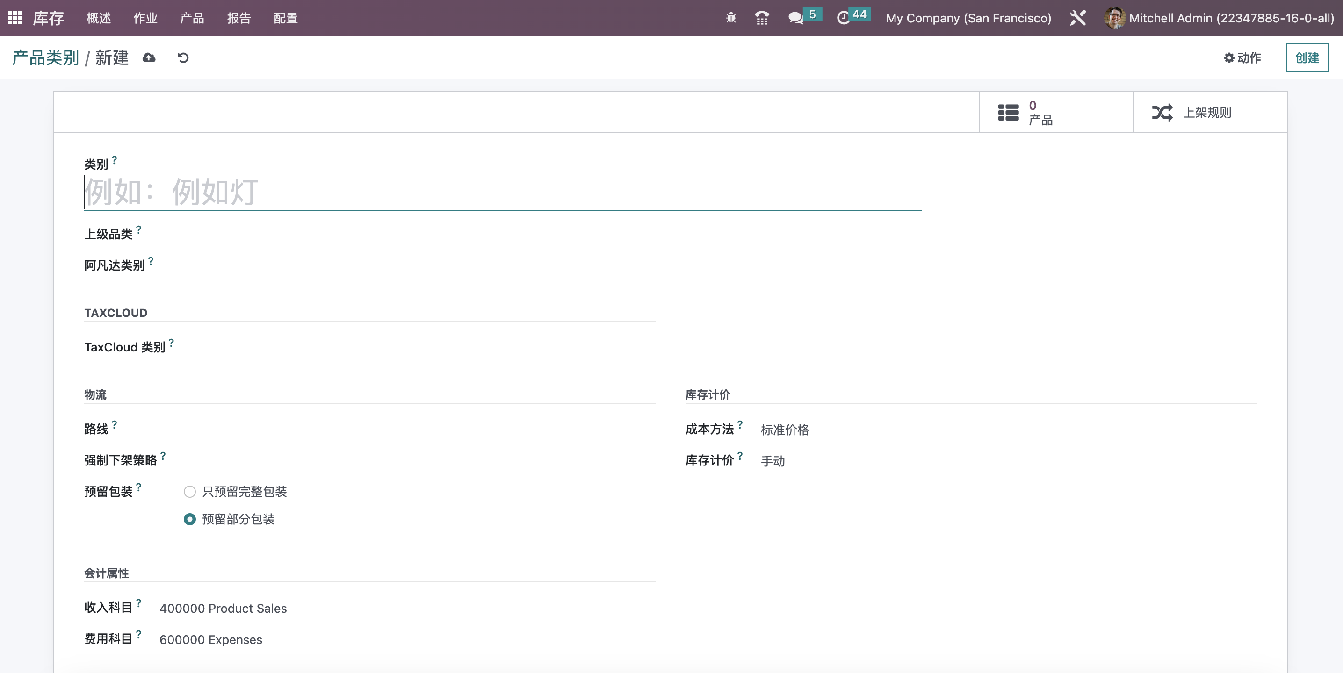Viewport: 1343px width, 673px height.
Task: Open the 0 产品 stat button
Action: [1056, 112]
